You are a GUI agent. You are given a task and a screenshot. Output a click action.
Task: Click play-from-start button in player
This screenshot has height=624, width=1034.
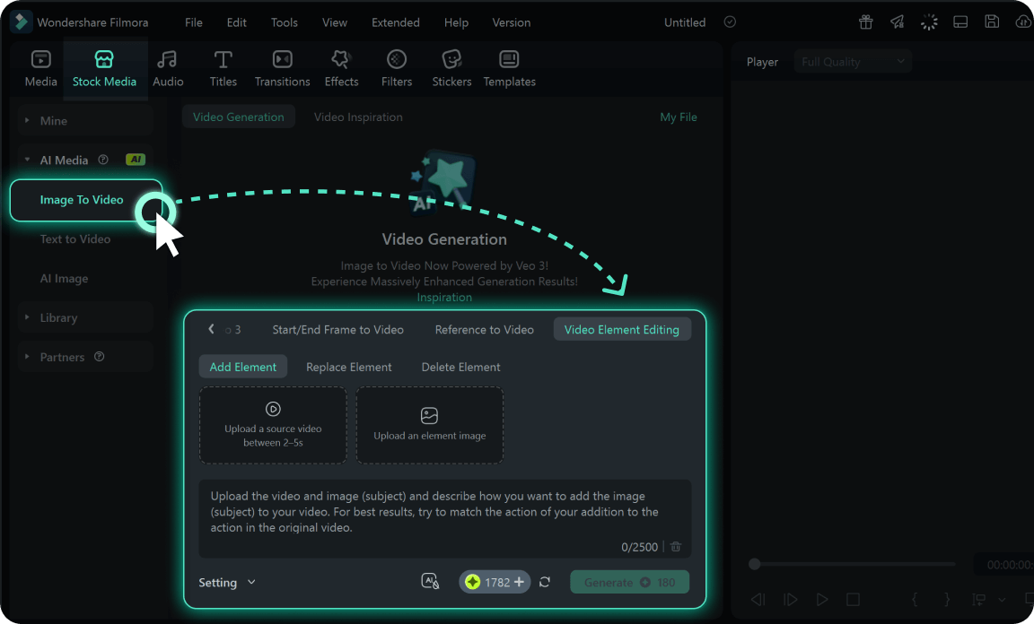(x=790, y=599)
